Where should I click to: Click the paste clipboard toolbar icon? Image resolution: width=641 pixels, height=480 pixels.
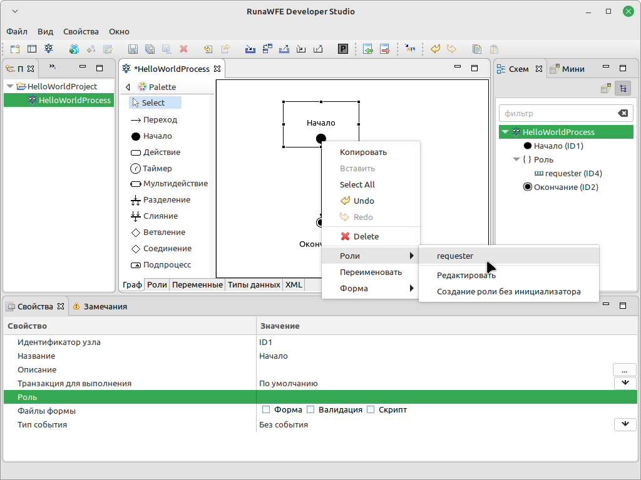494,49
